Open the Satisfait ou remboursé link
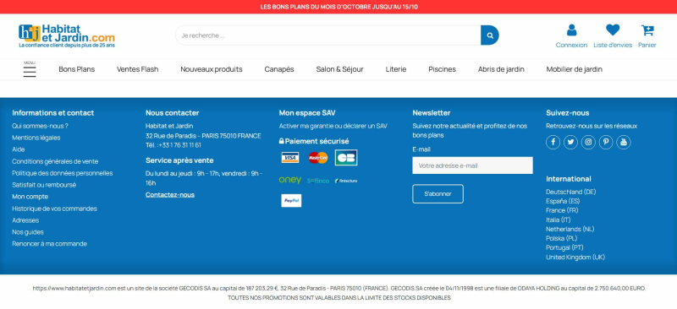The height and width of the screenshot is (309, 677). pyautogui.click(x=44, y=185)
